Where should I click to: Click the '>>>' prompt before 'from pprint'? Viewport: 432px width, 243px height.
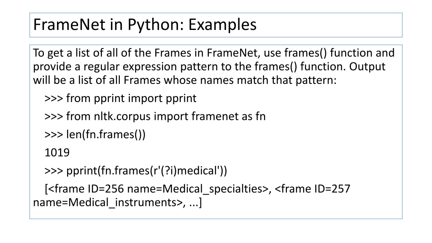coord(54,99)
